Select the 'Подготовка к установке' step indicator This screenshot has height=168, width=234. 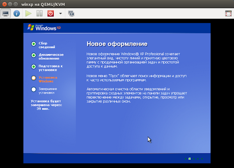pos(34,67)
